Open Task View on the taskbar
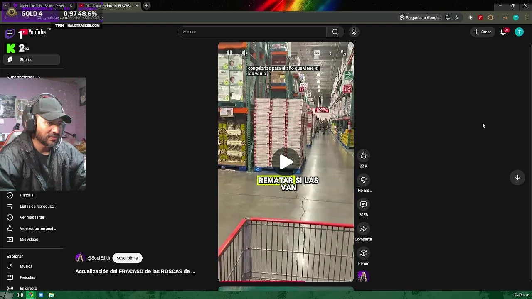Viewport: 532px width, 299px height. (20, 295)
